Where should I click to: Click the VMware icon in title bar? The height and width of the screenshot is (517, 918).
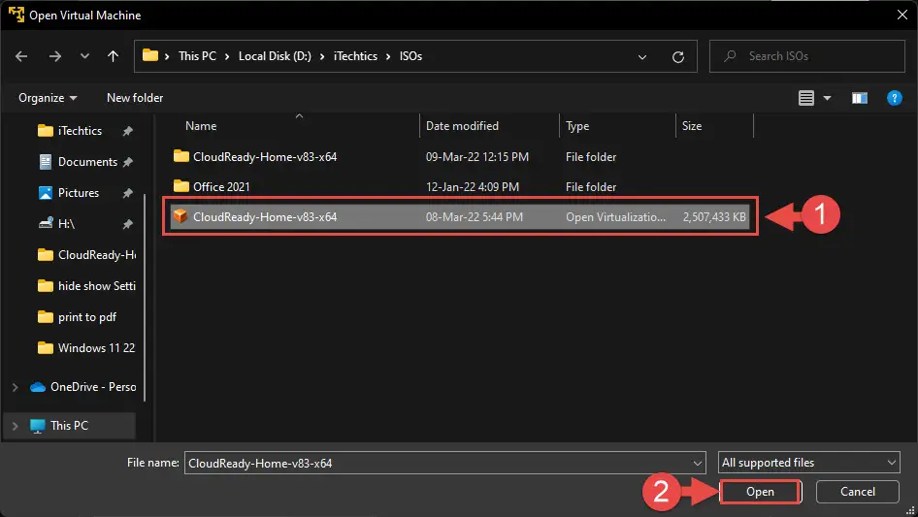pos(16,15)
